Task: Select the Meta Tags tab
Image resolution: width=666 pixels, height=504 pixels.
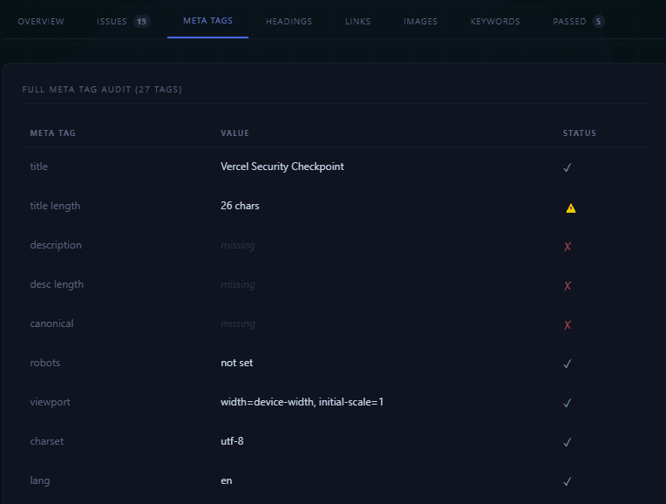Action: [207, 20]
